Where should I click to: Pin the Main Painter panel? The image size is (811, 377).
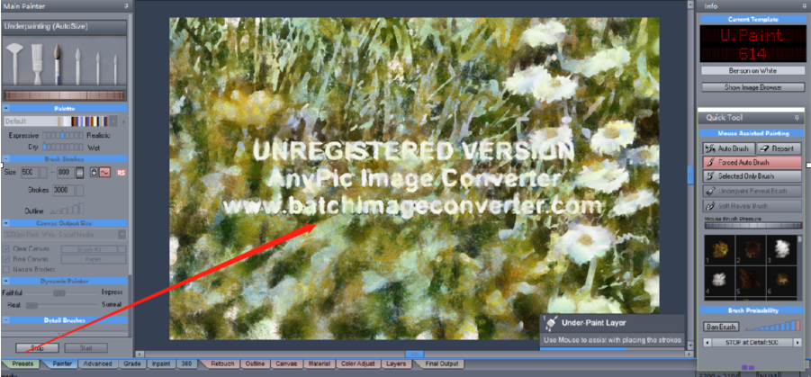126,6
